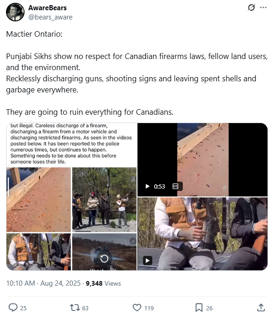Open the spent shells on bridge thumbnail

38,200
